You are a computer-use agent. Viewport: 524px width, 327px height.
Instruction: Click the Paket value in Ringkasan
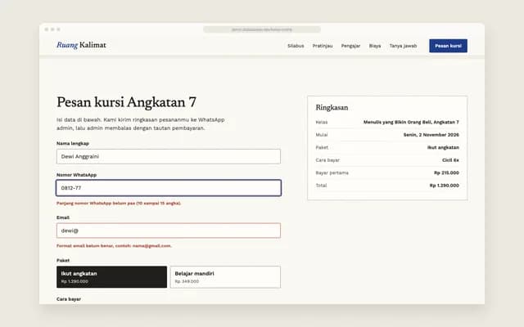[443, 147]
